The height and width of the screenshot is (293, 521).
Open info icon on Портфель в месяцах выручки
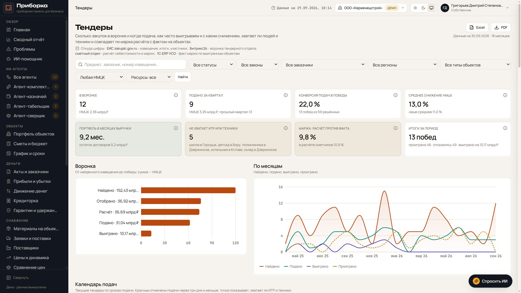(176, 128)
